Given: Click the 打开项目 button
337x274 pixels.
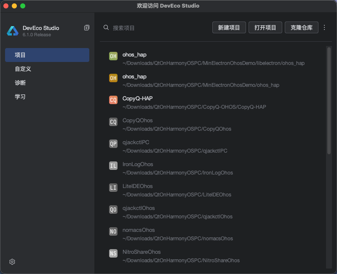Looking at the screenshot, I should 265,27.
